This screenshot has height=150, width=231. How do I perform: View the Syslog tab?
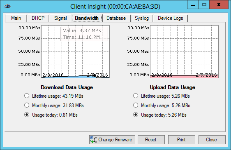142,18
